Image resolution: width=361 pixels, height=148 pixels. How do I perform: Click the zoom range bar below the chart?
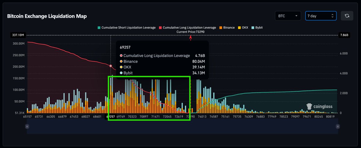pos(182,127)
